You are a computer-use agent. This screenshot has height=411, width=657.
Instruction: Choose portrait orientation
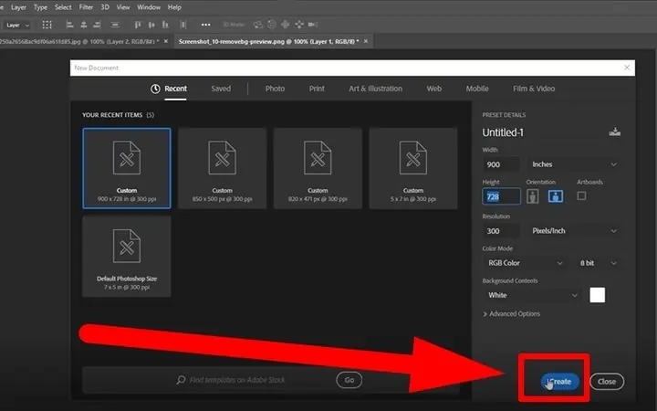tap(533, 195)
